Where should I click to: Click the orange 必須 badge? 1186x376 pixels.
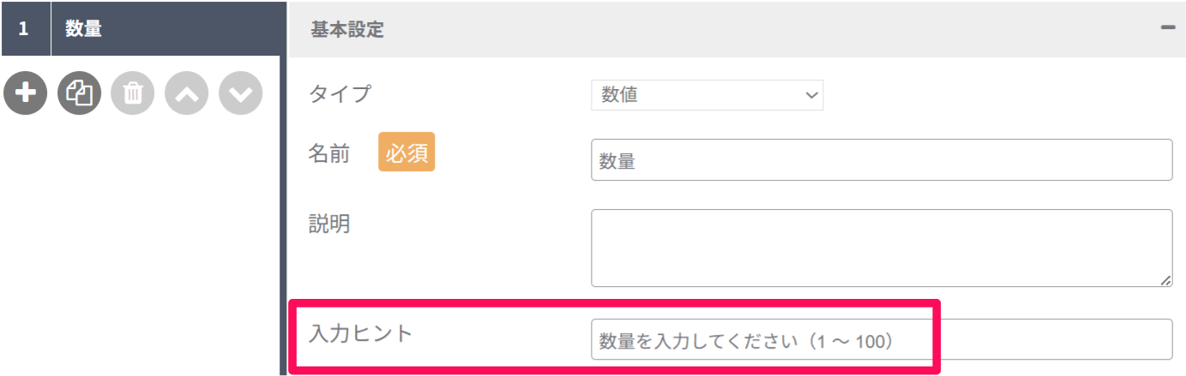(x=406, y=152)
